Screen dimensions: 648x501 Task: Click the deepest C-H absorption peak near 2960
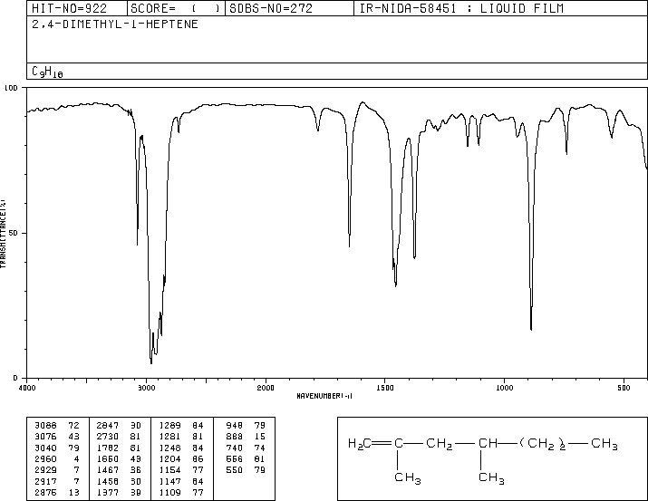coord(151,361)
